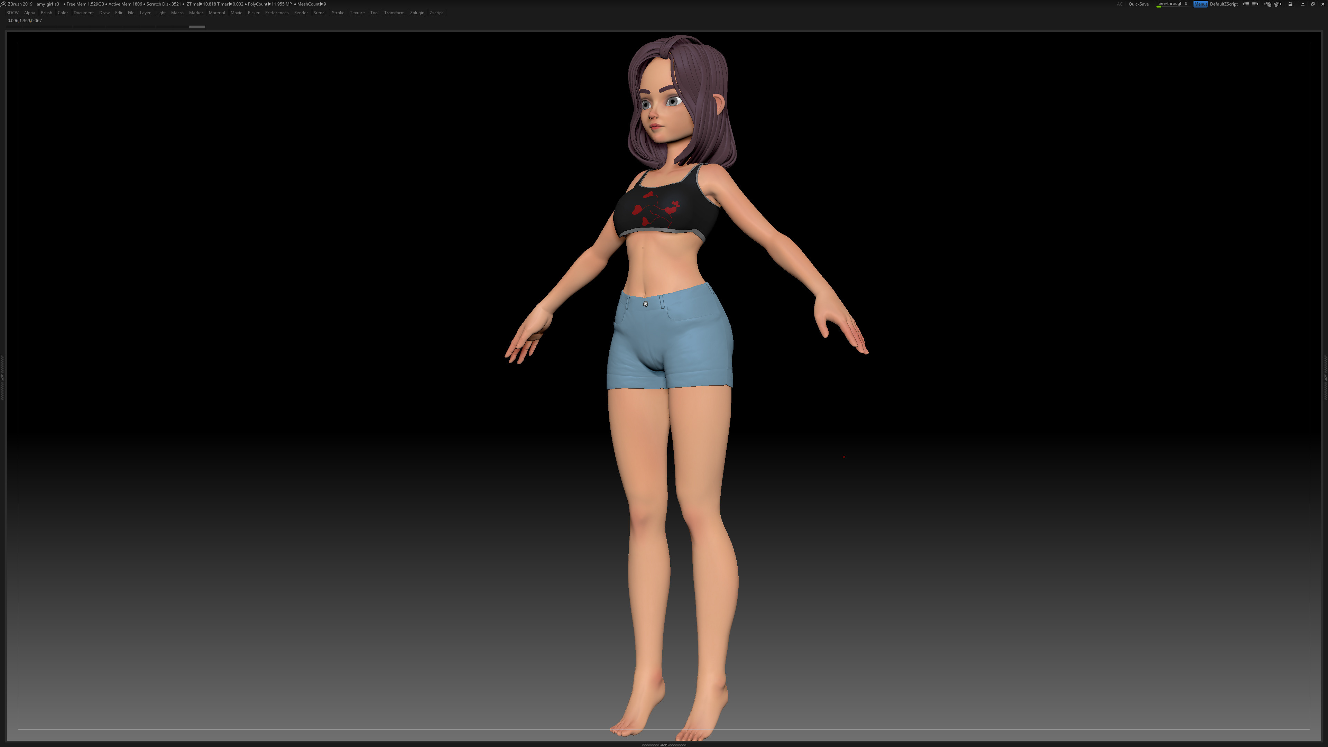The image size is (1328, 747).
Task: Load previous user interface colors
Action: tap(1245, 4)
